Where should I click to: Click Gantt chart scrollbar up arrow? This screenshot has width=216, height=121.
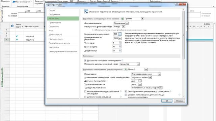pos(215,24)
